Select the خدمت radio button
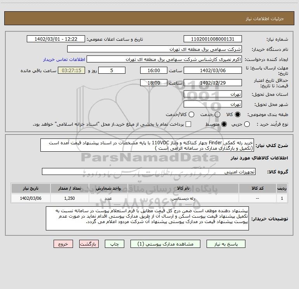Screen dimensions: 299x289 (x=217, y=114)
